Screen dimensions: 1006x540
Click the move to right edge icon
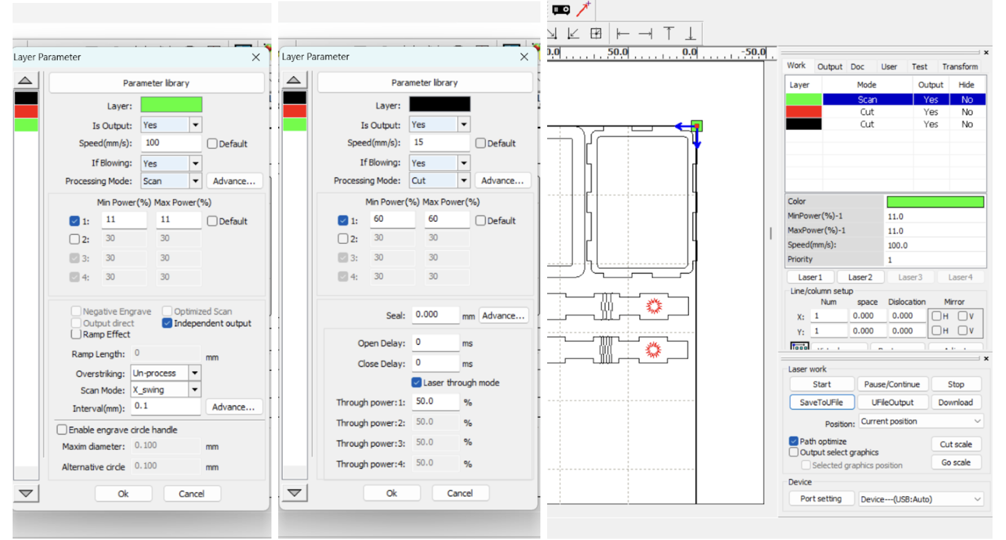coord(645,33)
